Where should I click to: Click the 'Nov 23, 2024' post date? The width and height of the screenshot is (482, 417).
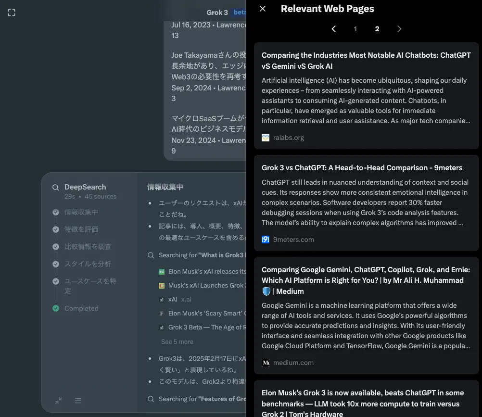(194, 140)
